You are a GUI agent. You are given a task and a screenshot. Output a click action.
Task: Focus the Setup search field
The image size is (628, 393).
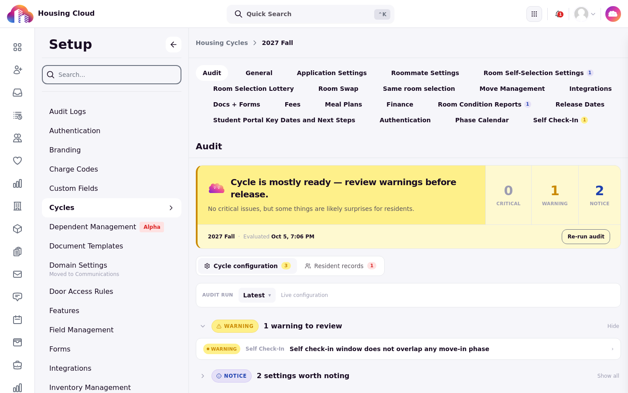pos(112,75)
